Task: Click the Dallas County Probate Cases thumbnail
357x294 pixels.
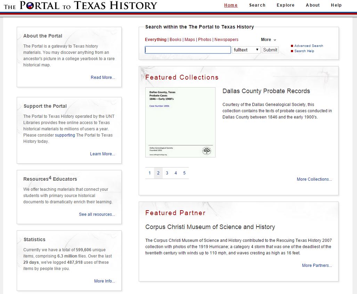Action: [x=180, y=122]
